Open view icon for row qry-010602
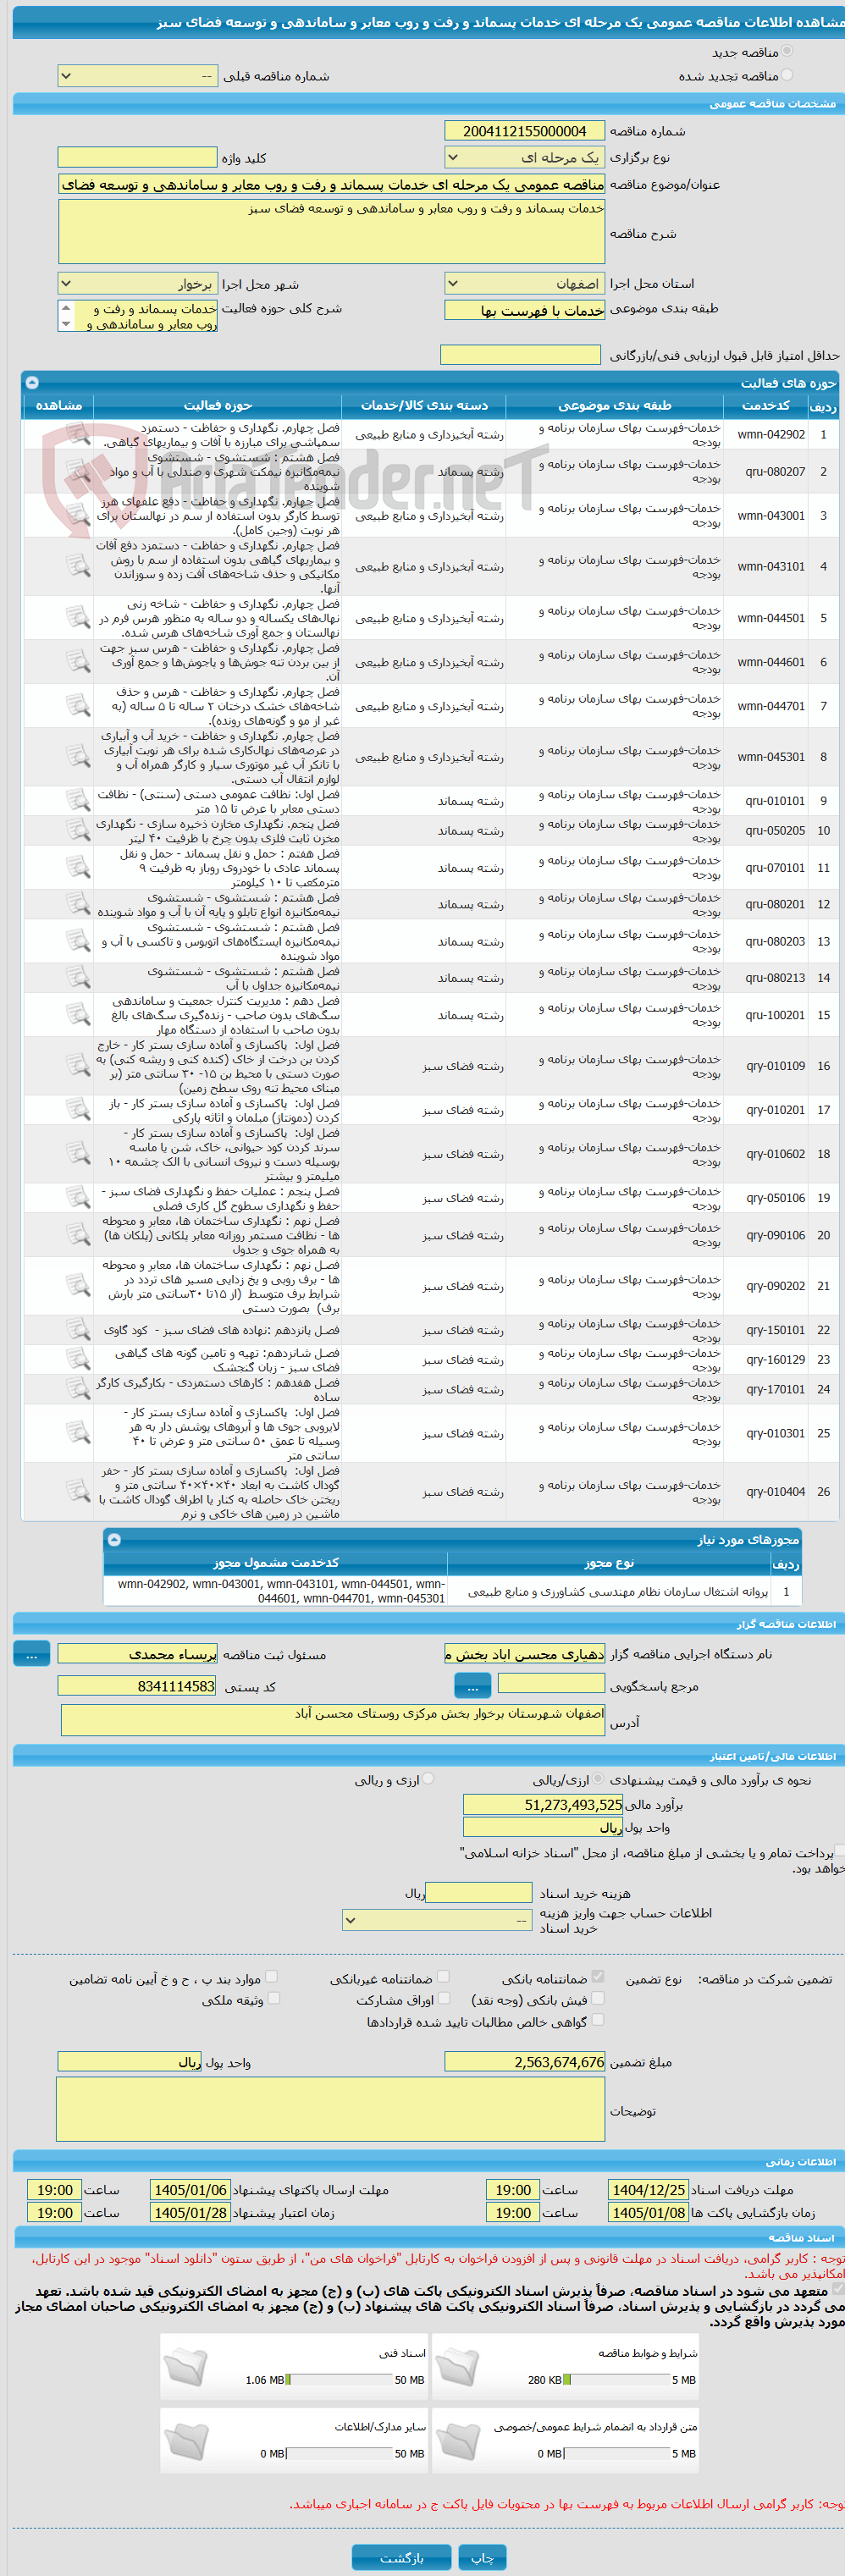The image size is (845, 2576). pos(78,1154)
